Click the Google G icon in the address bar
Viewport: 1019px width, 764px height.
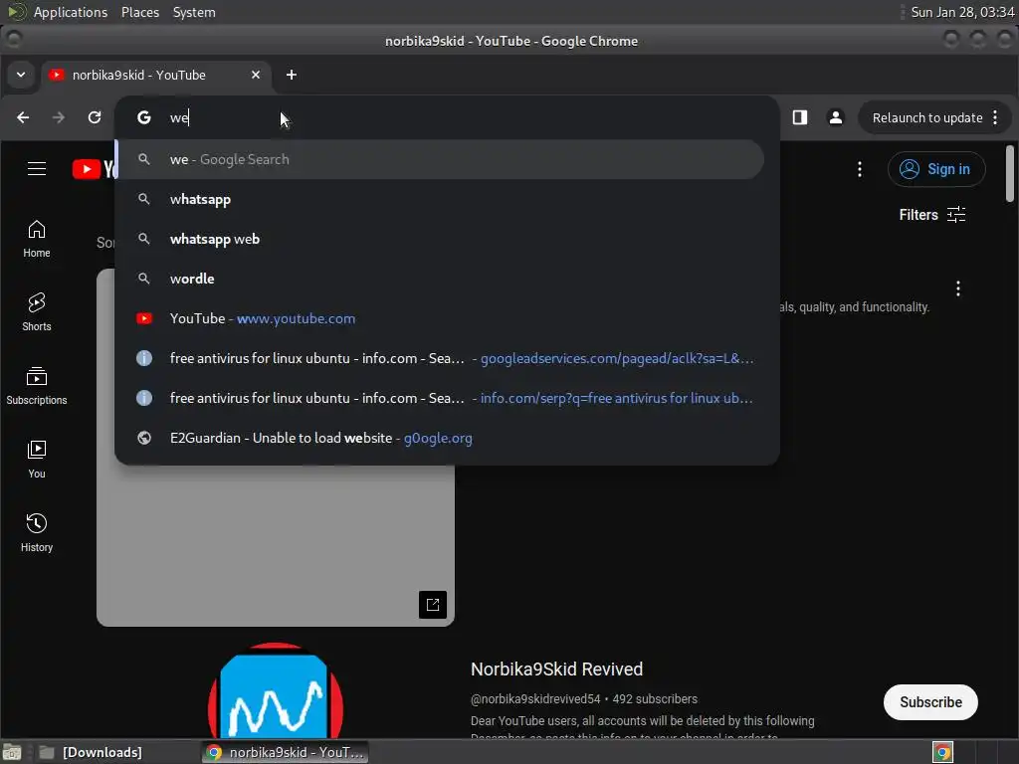pyautogui.click(x=144, y=117)
